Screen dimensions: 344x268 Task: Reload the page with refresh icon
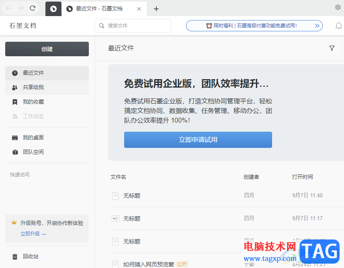click(x=33, y=8)
